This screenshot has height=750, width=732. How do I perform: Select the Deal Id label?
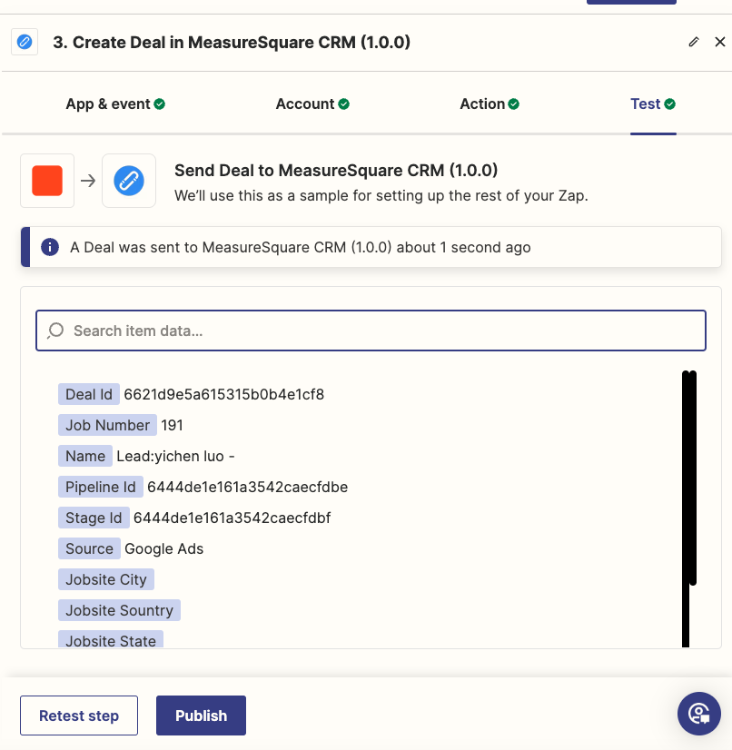89,394
